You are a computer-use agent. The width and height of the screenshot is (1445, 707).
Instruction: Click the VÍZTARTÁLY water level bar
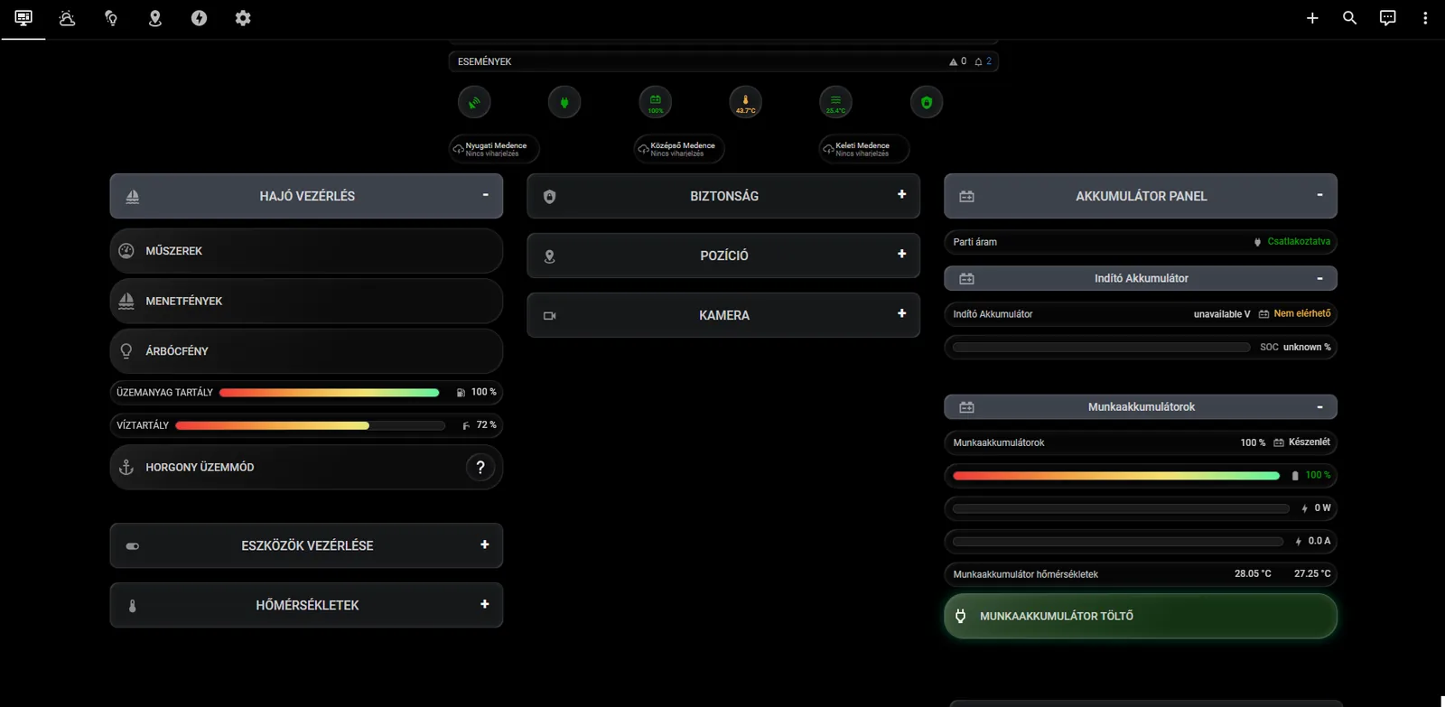click(x=311, y=425)
